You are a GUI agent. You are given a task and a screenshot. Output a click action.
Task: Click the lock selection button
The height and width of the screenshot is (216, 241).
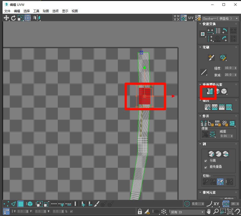click(x=140, y=211)
